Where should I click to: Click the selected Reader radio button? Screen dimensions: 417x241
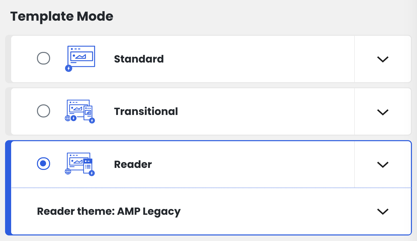(44, 164)
